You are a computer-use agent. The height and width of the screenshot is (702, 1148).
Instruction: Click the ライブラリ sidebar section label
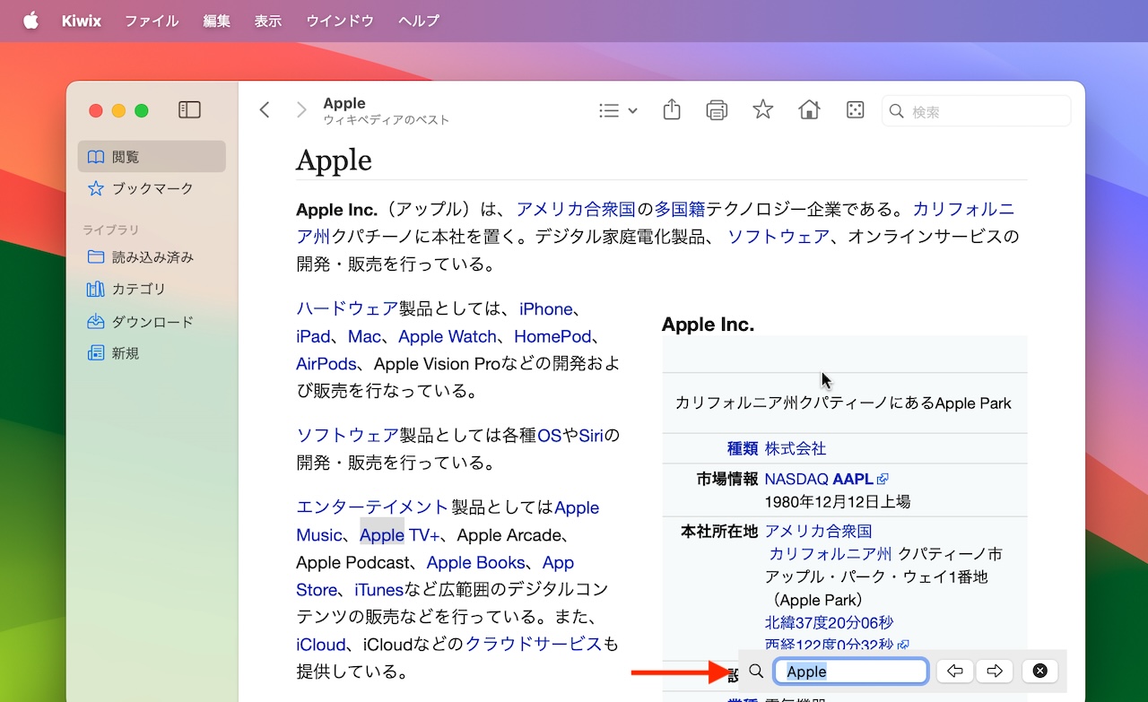click(111, 230)
